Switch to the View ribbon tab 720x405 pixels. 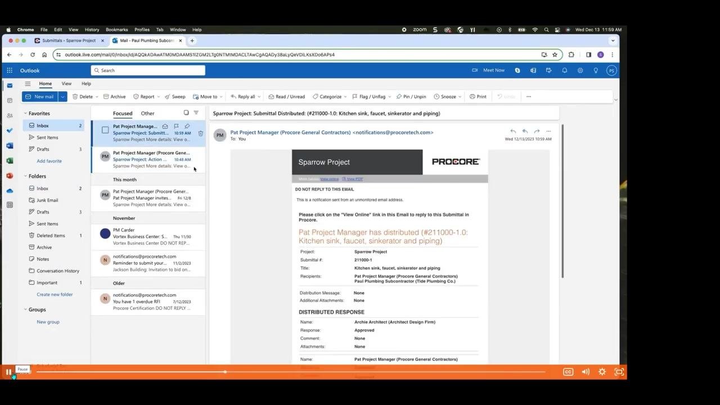66,84
